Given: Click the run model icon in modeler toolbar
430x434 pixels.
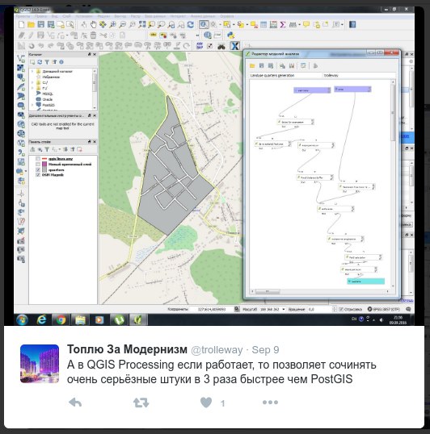Looking at the screenshot, I should (315, 65).
